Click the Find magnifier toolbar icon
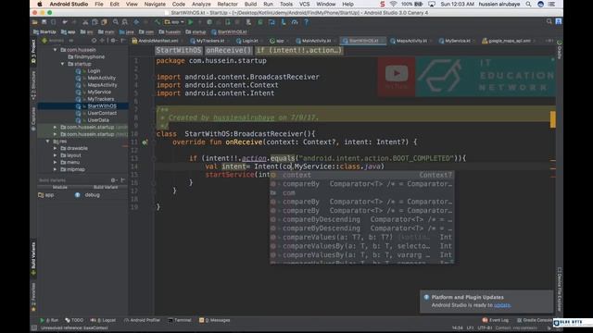Screen dimensions: 593x333 click(x=116, y=22)
